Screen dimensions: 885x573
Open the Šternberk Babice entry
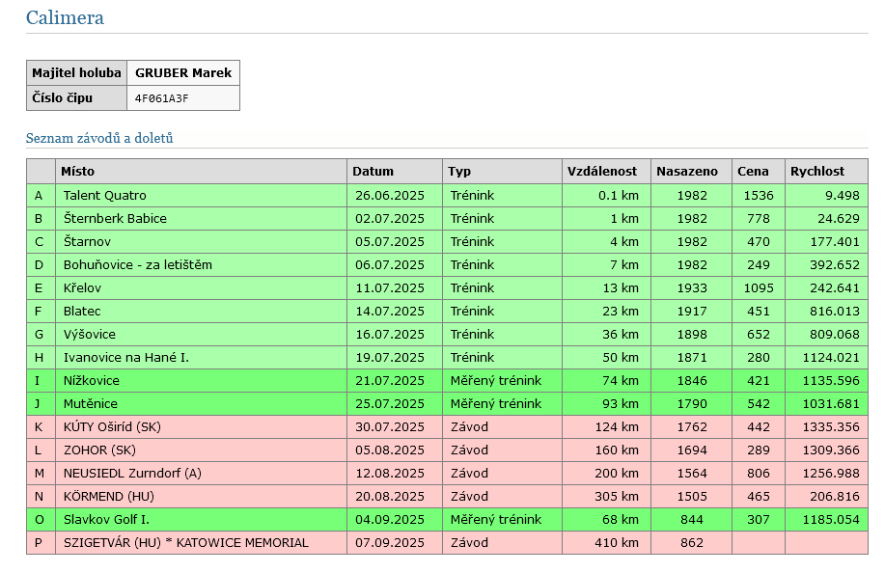[115, 219]
